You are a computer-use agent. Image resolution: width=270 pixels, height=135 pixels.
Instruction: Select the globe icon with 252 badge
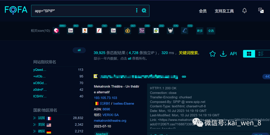(156, 31)
